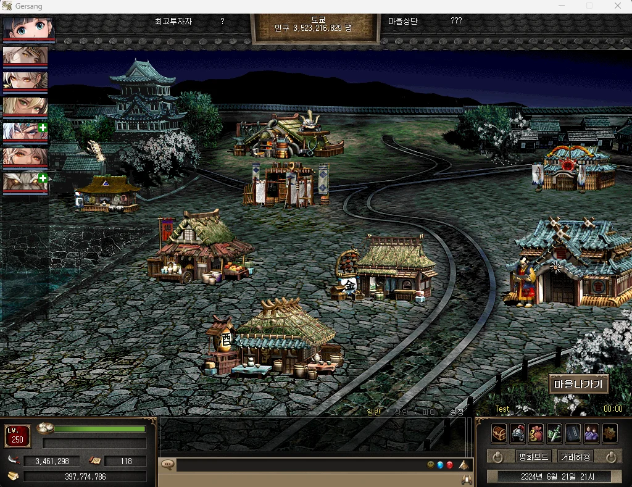Click the gold bars money icon
The height and width of the screenshot is (487, 632).
pos(14,476)
